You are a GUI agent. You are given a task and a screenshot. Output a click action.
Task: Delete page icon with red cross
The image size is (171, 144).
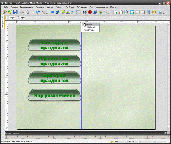[120, 12]
